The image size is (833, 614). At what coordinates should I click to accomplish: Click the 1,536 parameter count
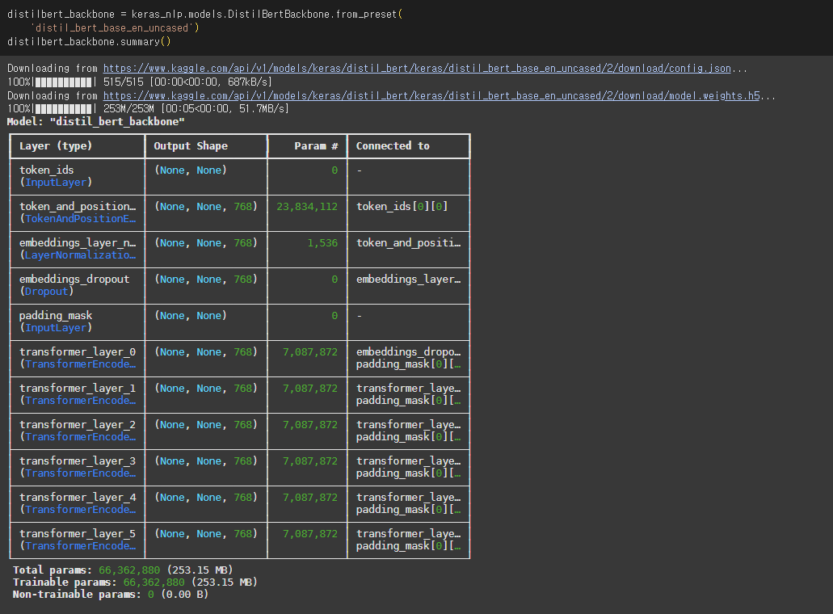322,242
